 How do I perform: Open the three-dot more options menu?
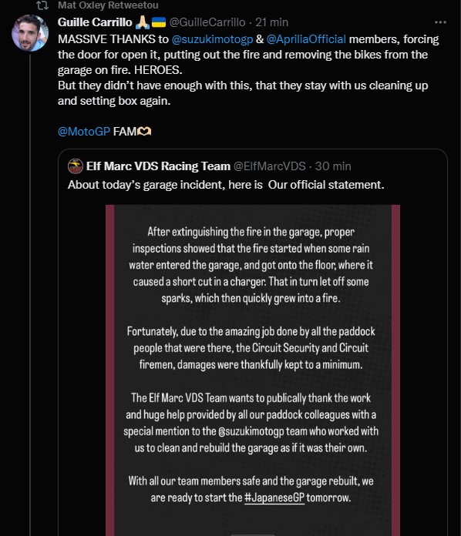[x=440, y=22]
